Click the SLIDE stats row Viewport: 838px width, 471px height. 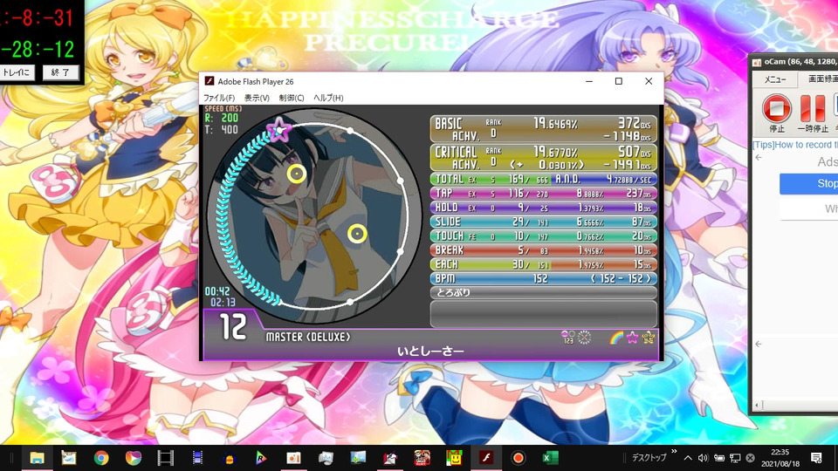(544, 222)
